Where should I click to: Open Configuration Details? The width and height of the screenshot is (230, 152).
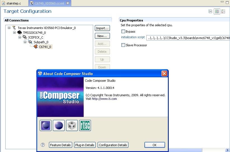113,145
